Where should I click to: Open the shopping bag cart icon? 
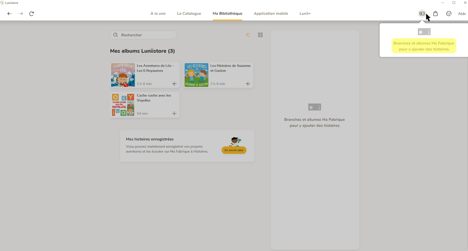[x=435, y=13]
